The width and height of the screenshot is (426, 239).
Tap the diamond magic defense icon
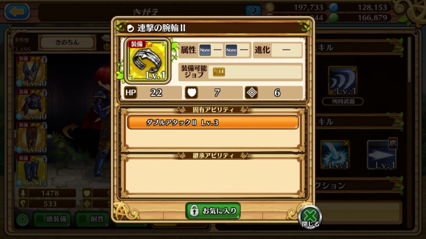(x=251, y=93)
